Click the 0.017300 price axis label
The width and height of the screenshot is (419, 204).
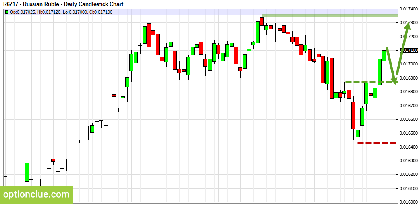tap(409, 22)
